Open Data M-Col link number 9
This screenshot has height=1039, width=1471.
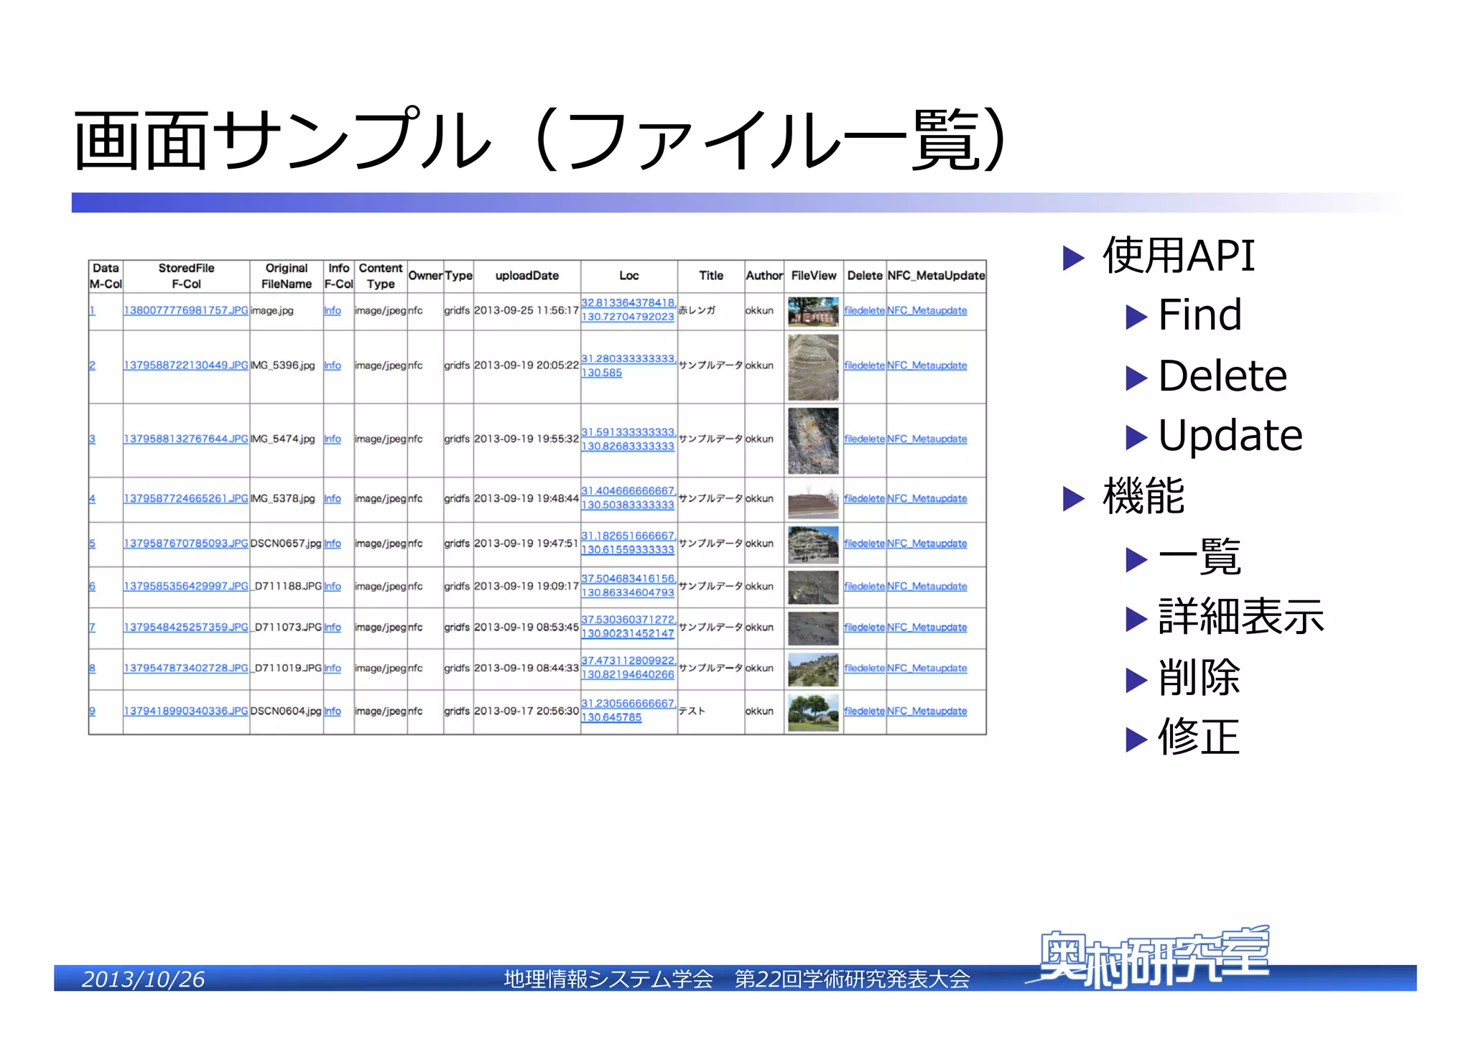tap(92, 711)
